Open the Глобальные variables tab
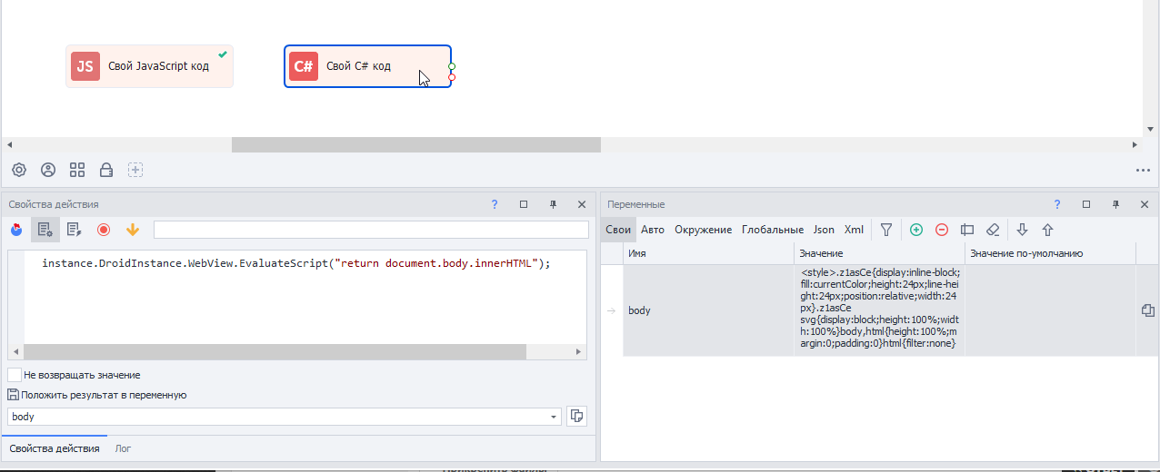Image resolution: width=1160 pixels, height=472 pixels. pyautogui.click(x=772, y=230)
